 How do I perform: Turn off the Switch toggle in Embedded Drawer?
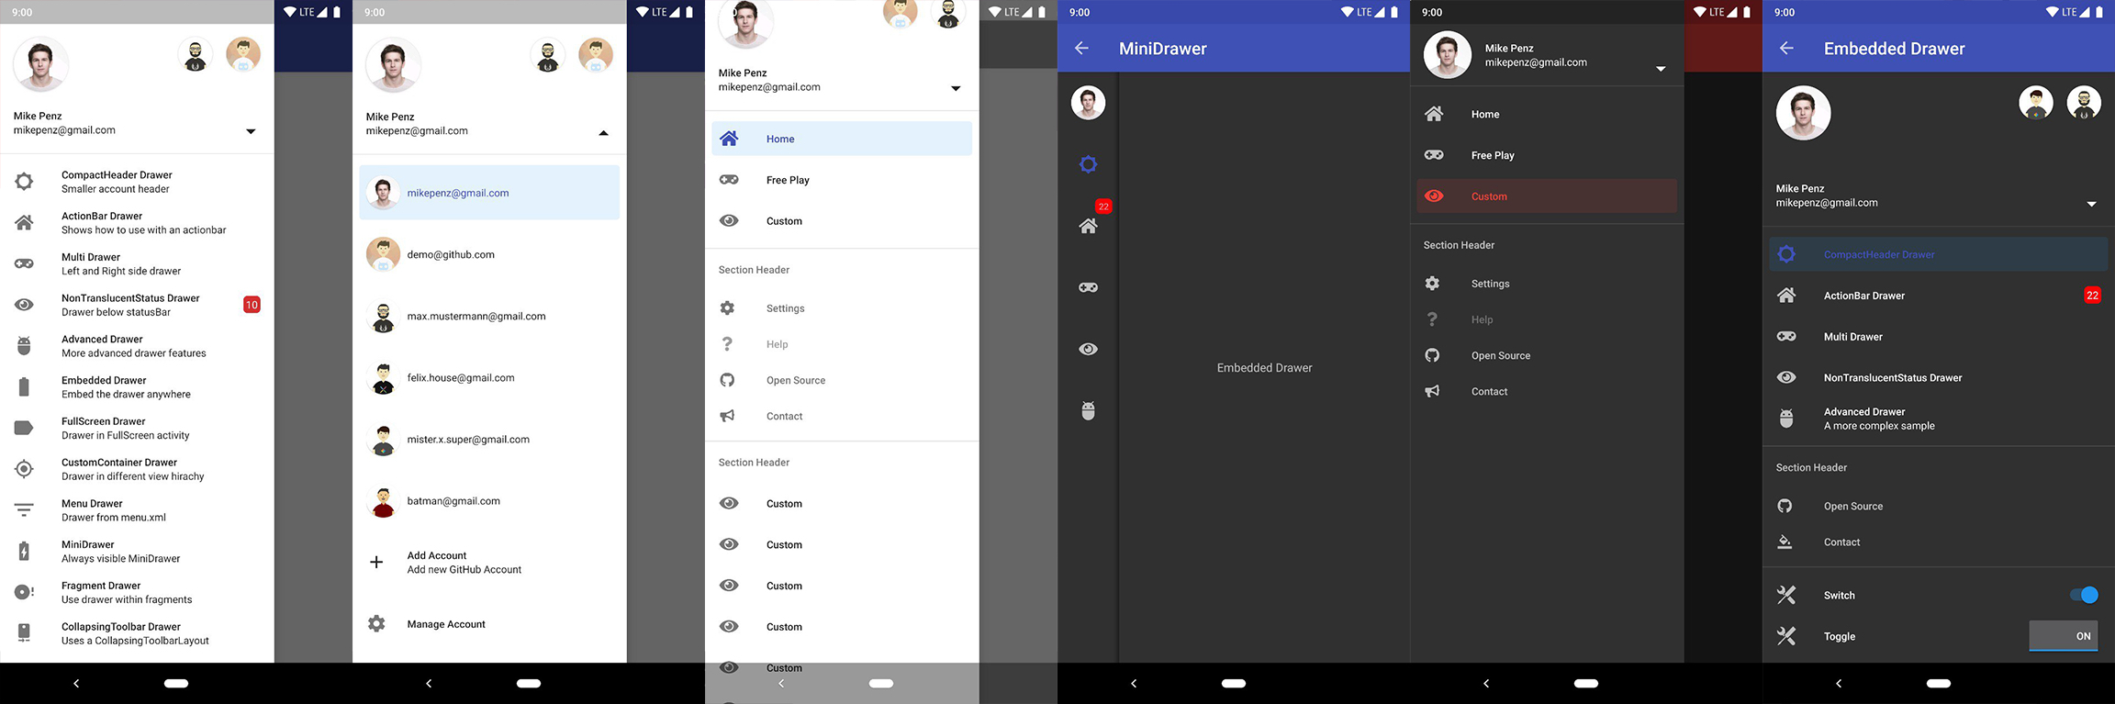2084,595
